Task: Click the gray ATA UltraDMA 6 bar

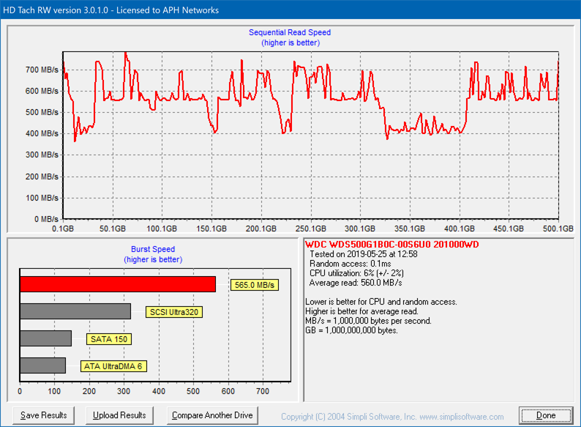Action: (x=42, y=365)
